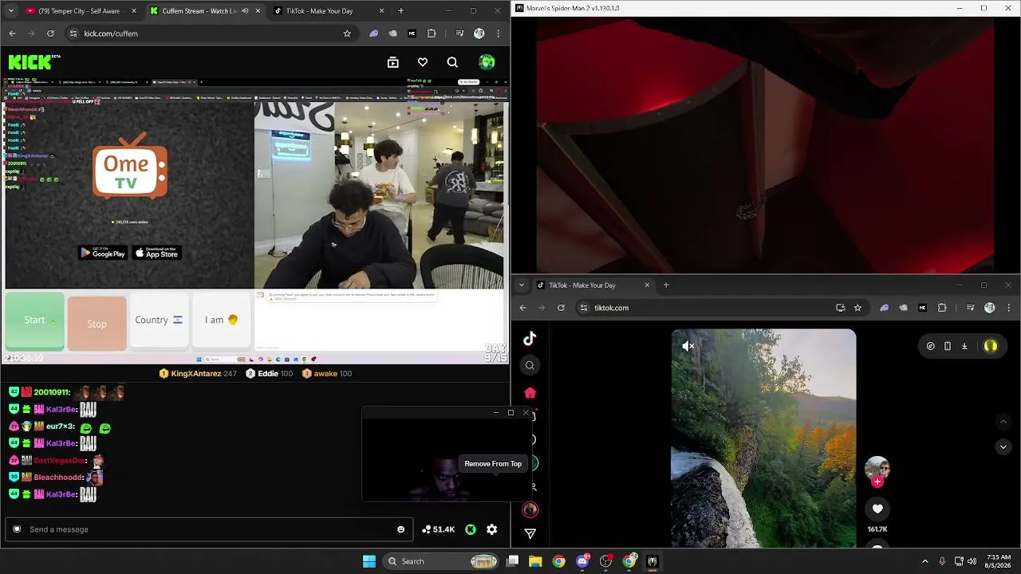Open TikTok logo in sidebar

pos(530,339)
